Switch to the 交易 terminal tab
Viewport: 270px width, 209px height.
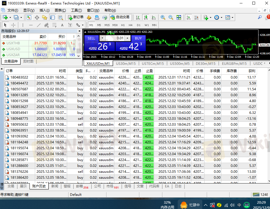(11, 186)
